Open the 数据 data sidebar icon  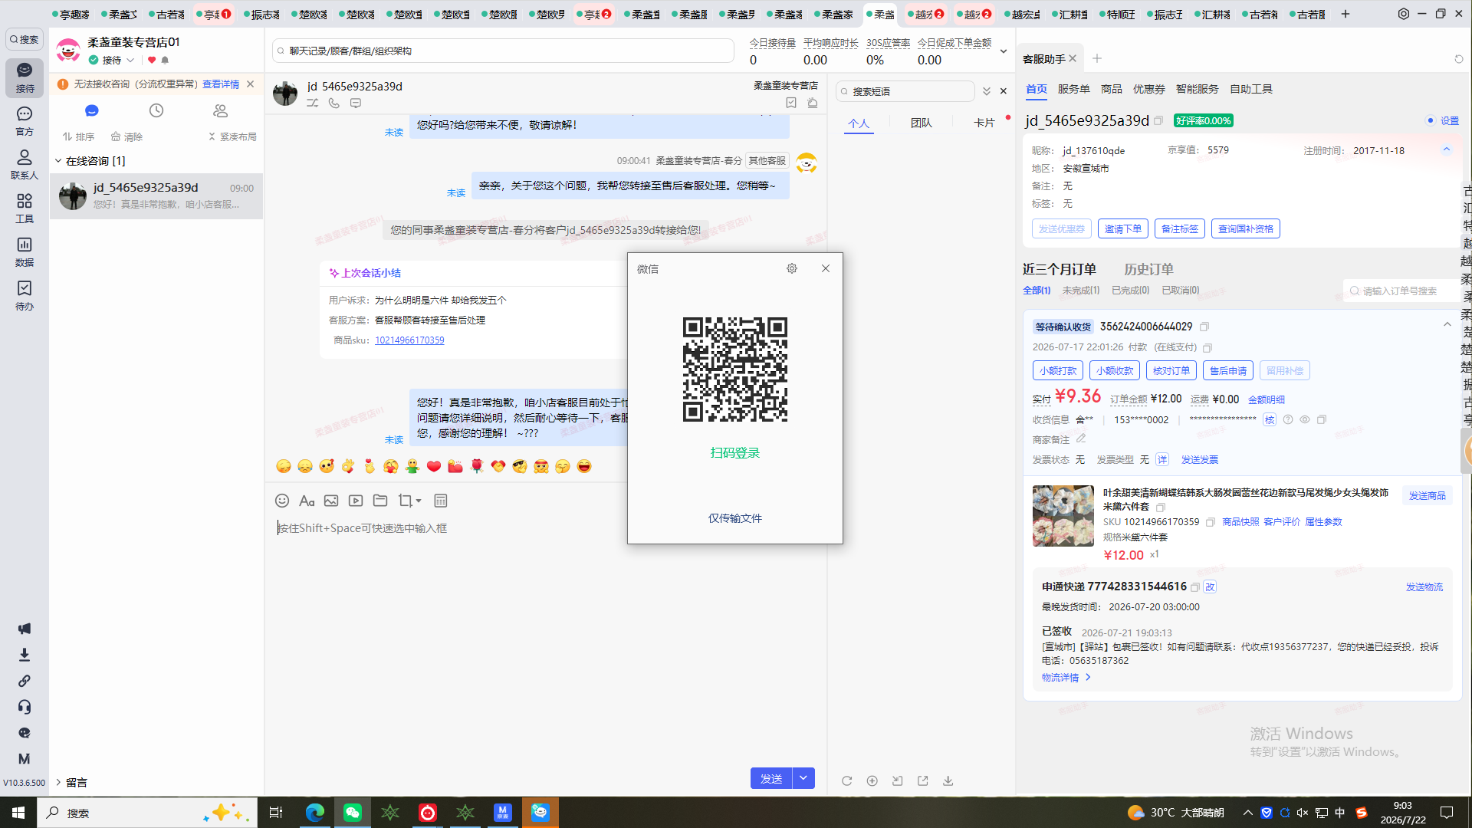[25, 251]
